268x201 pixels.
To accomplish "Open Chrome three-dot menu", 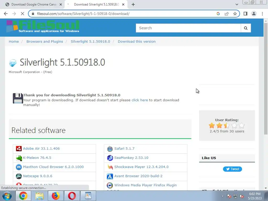I will [262, 14].
